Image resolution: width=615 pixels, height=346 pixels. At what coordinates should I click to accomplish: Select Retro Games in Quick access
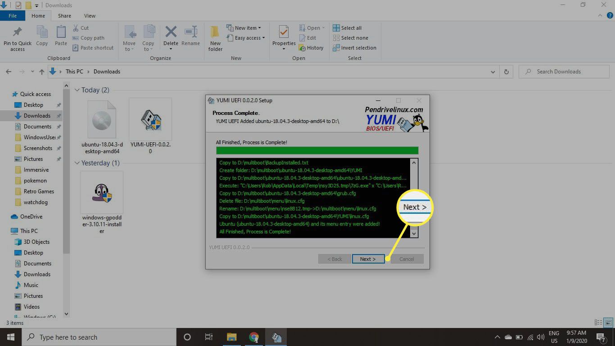click(39, 191)
